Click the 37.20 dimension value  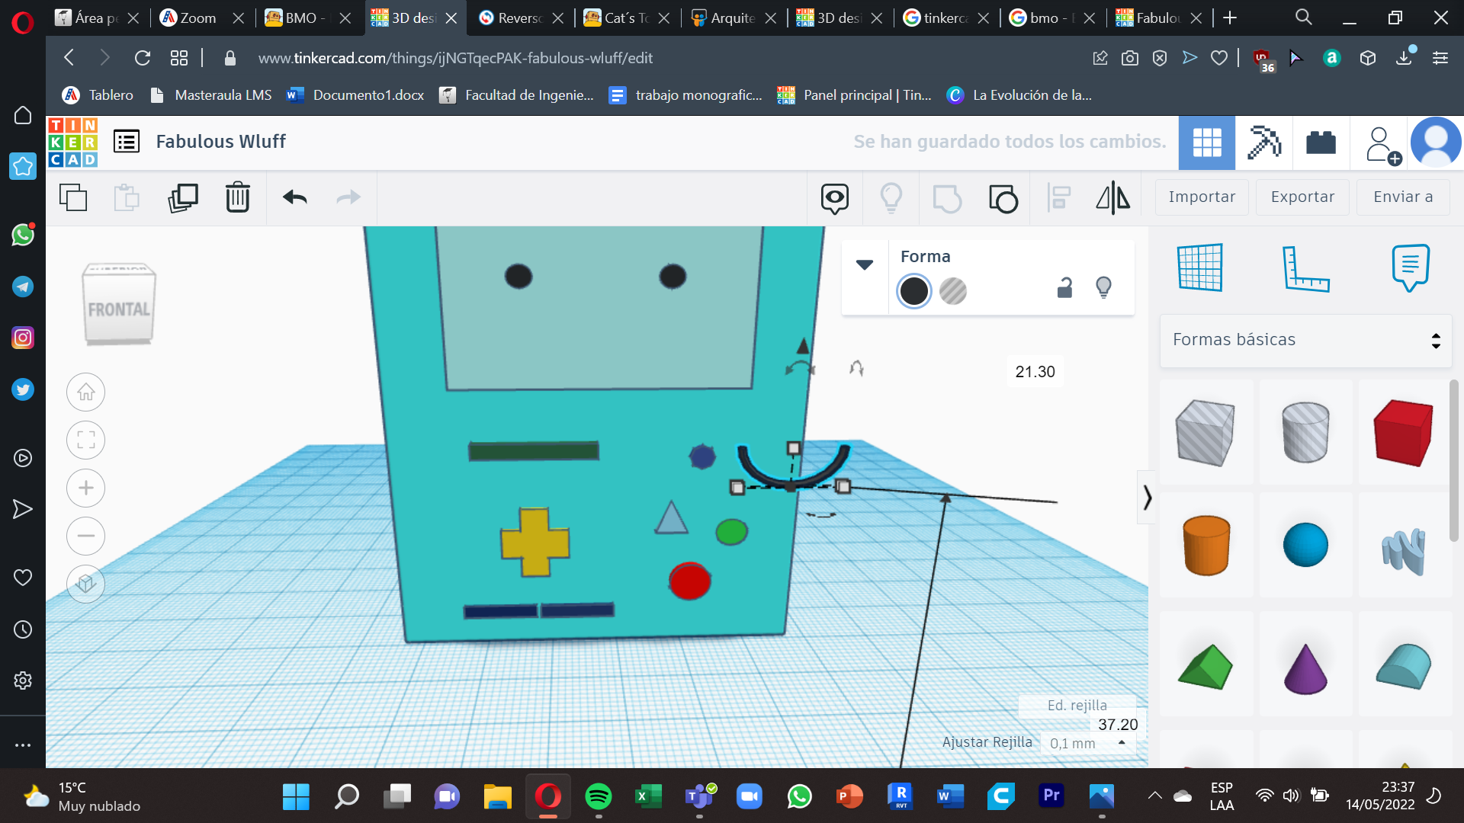pyautogui.click(x=1118, y=725)
